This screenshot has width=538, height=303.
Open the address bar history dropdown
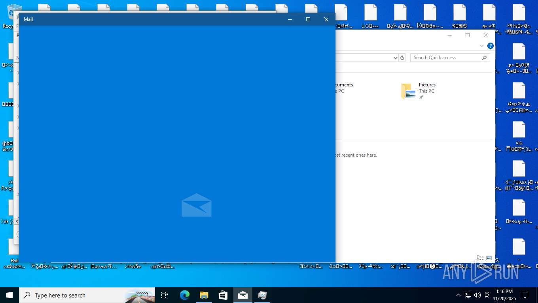tap(395, 58)
